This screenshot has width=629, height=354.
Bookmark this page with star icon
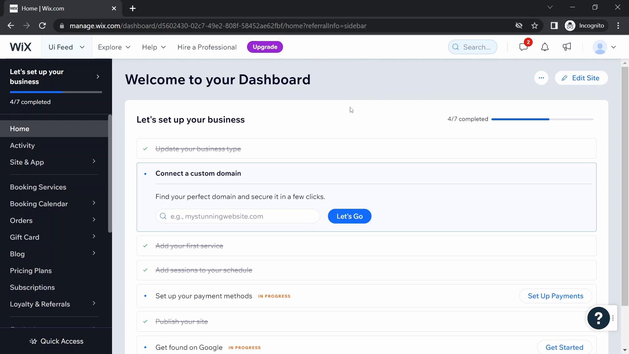click(x=535, y=26)
